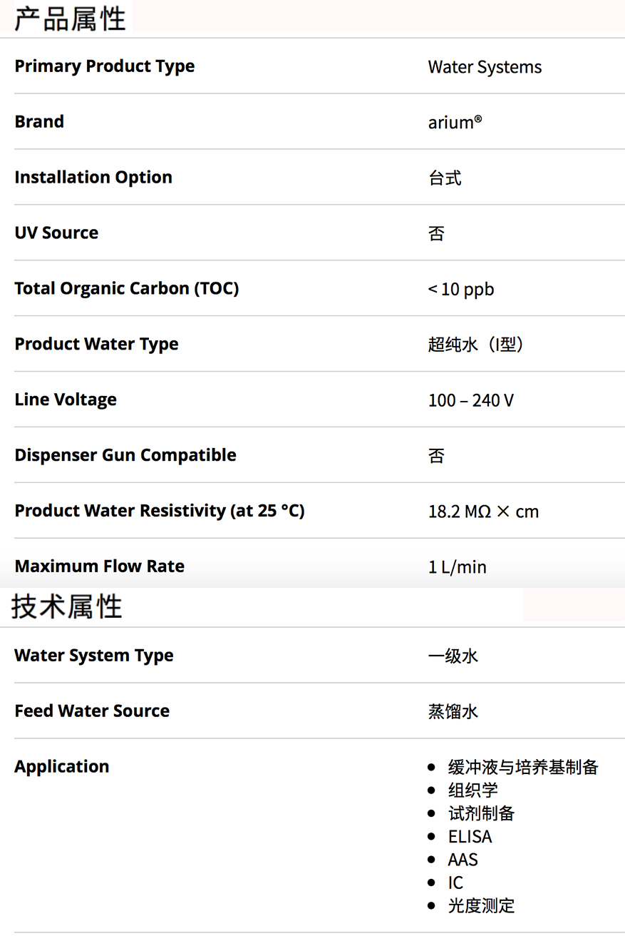This screenshot has width=625, height=936.
Task: Click the 技术属性 section heading
Action: coord(67,606)
